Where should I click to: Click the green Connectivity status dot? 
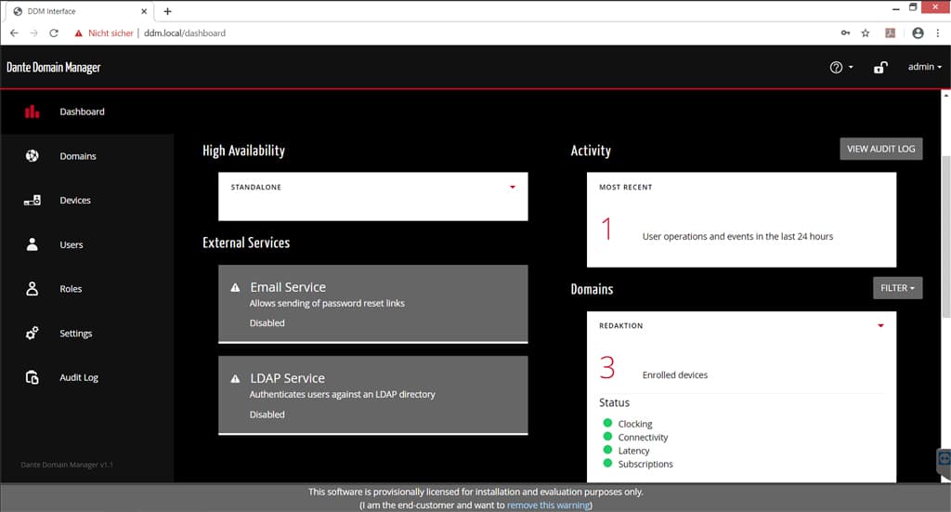point(607,436)
